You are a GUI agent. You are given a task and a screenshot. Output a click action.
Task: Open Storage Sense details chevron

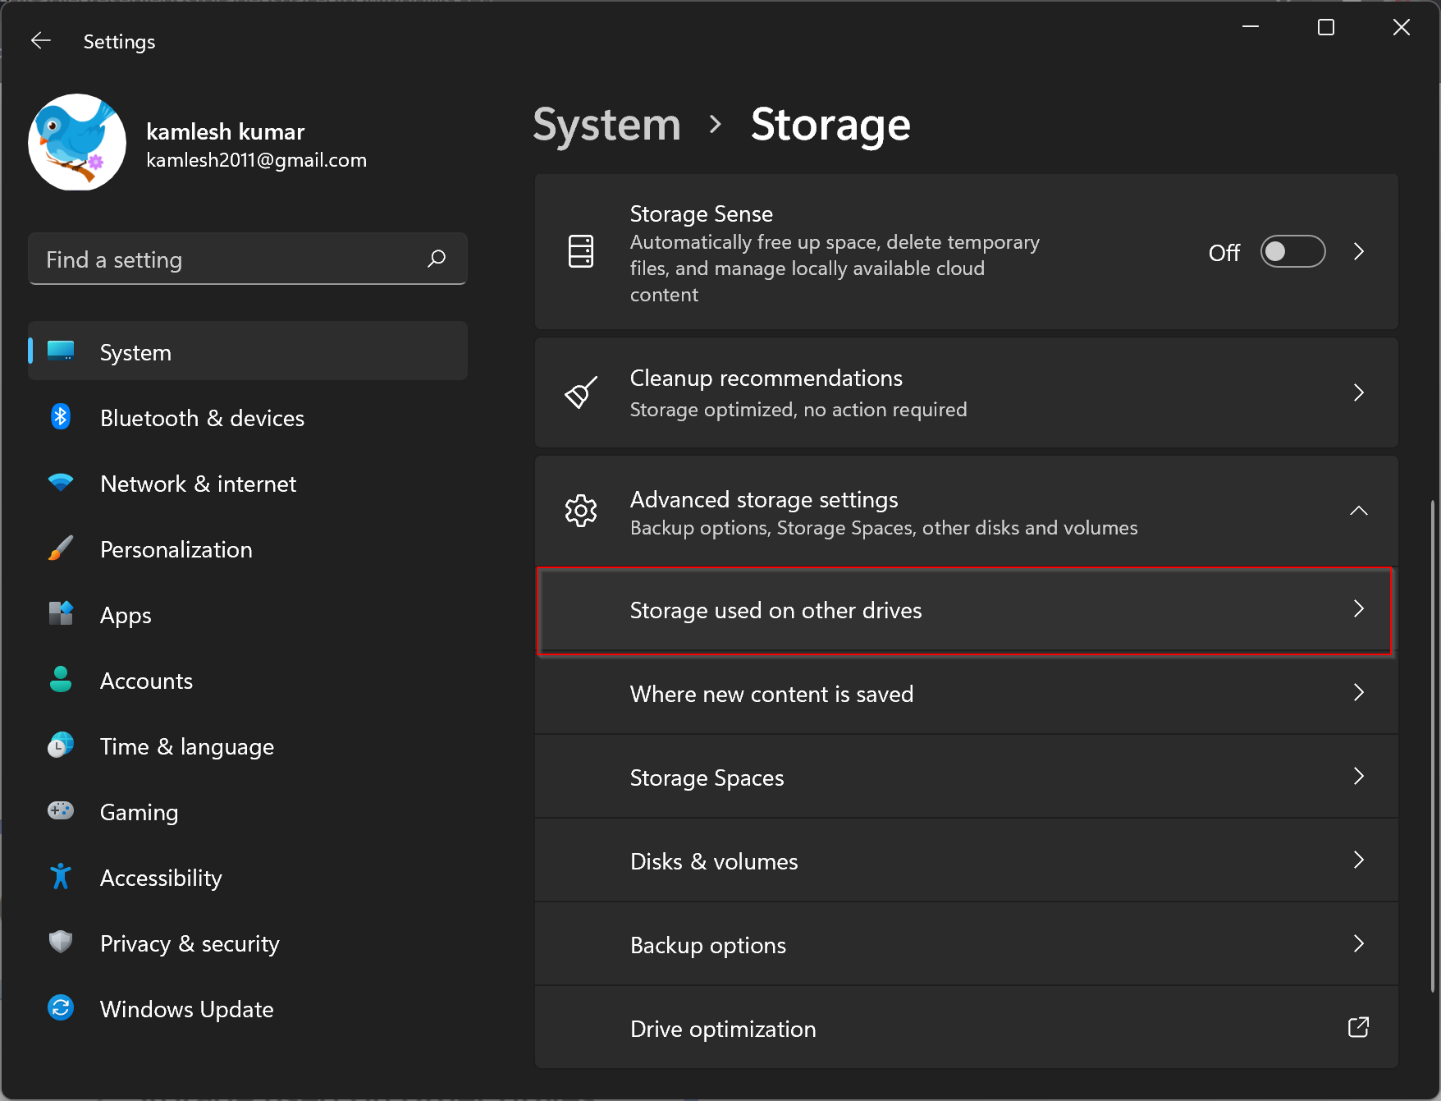[x=1359, y=252]
